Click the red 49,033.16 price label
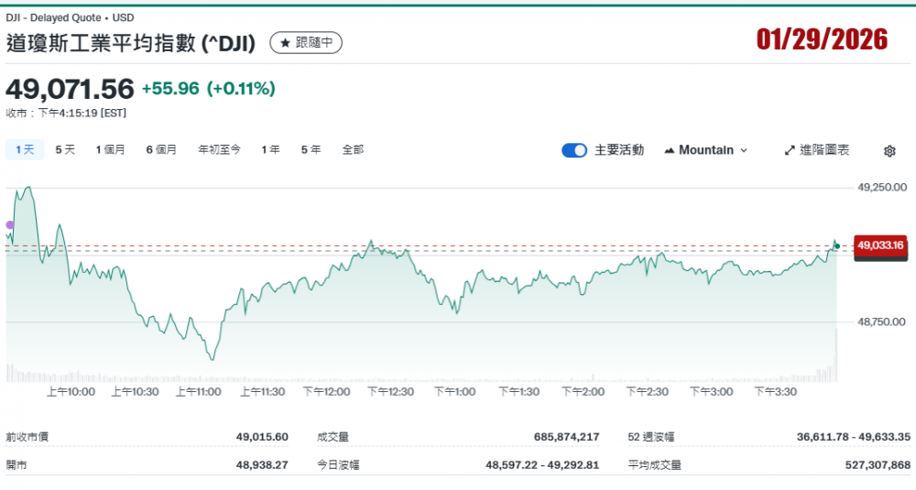The image size is (916, 490). (880, 245)
